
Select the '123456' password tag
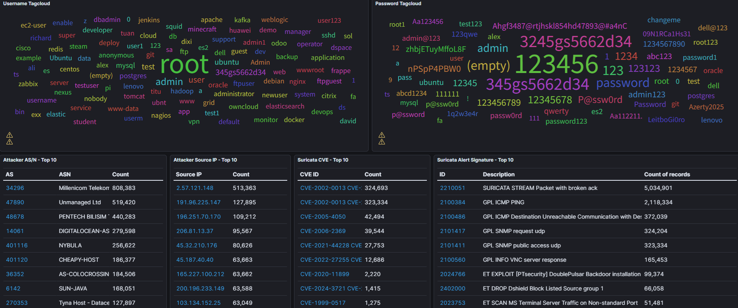[x=556, y=64]
